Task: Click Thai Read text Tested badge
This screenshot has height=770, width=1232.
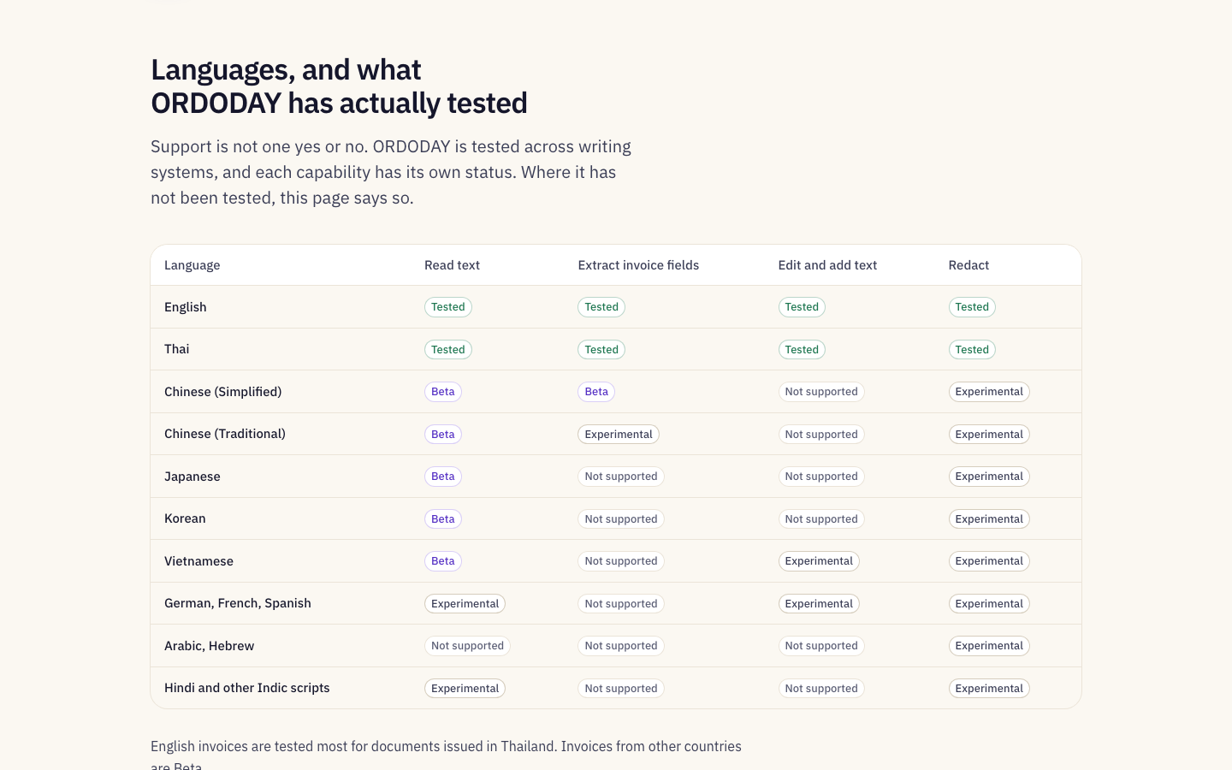Action: point(448,349)
